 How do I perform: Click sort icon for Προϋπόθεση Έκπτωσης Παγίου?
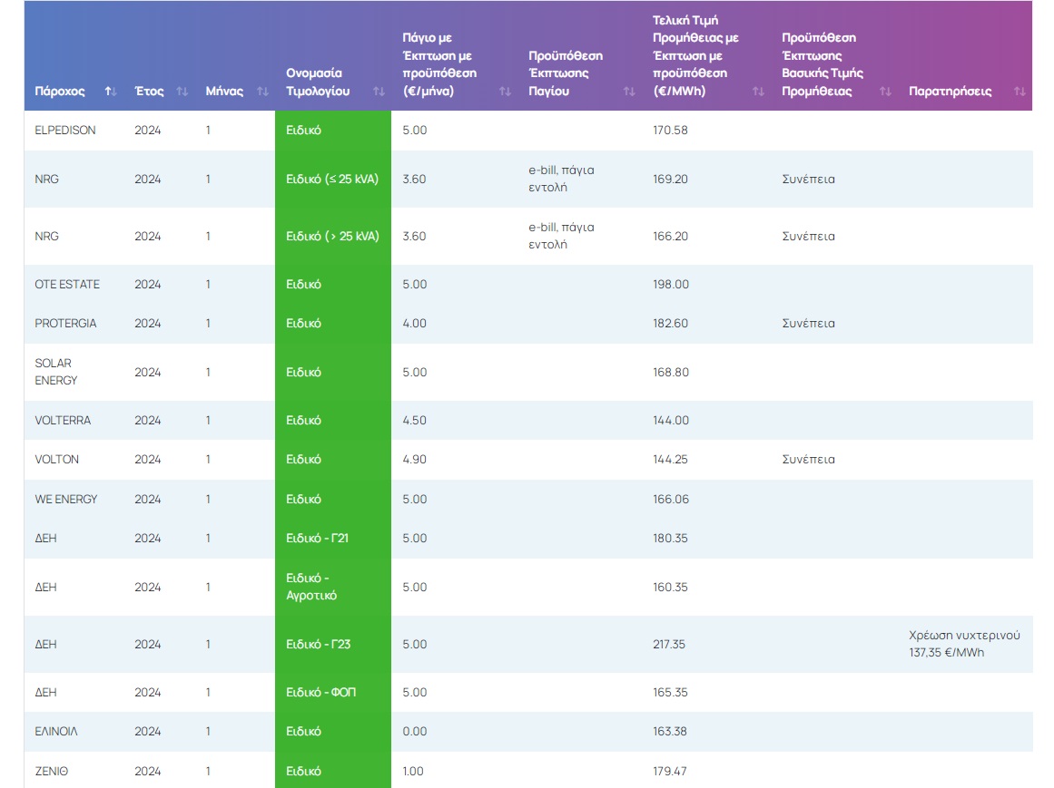click(628, 92)
